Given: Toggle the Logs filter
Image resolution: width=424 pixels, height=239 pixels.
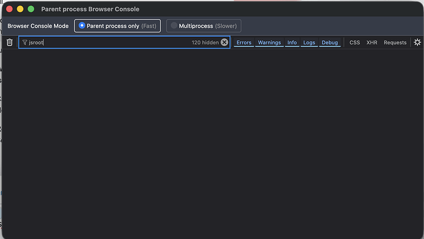Looking at the screenshot, I should (x=309, y=42).
